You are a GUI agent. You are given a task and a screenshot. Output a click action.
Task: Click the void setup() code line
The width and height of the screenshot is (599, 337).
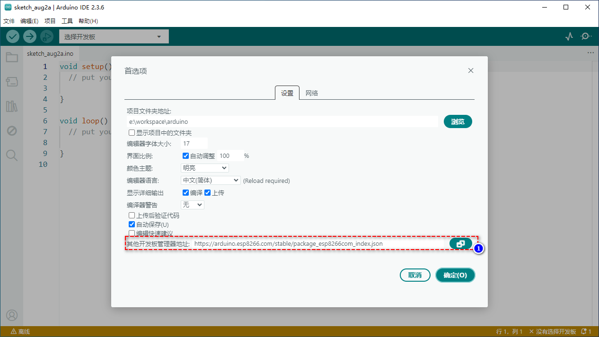pyautogui.click(x=86, y=67)
